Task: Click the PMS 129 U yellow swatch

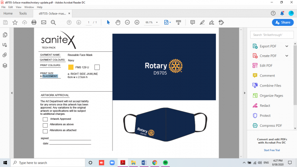Action: point(71,67)
